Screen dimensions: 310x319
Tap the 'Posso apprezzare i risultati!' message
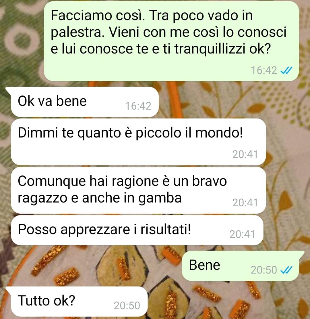pos(137,230)
